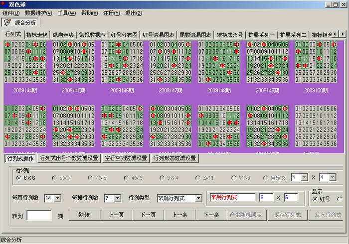Click the 综合分析 toolbar button
Screen dimensions: 349x244
click(20, 22)
